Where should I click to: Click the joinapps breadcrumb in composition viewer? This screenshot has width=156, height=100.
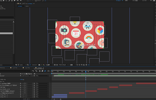coord(20,6)
